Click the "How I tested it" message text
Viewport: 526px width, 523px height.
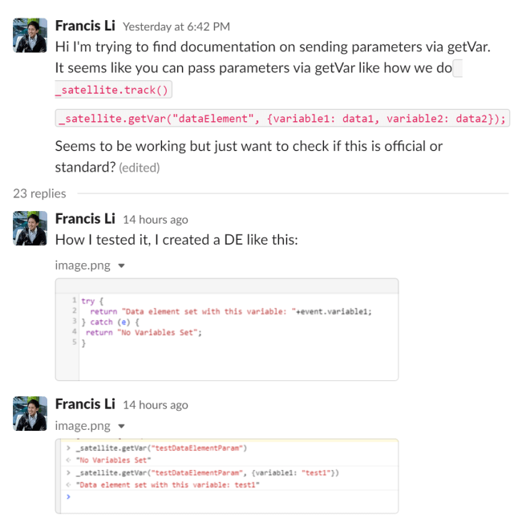(176, 239)
